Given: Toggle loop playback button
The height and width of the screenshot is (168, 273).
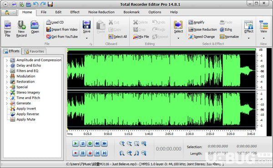Looking at the screenshot, I should 83,143.
